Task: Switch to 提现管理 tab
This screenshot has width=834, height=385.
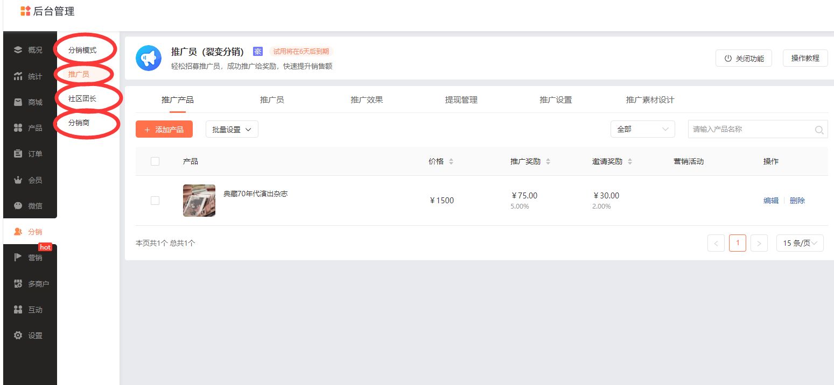Action: [x=461, y=100]
